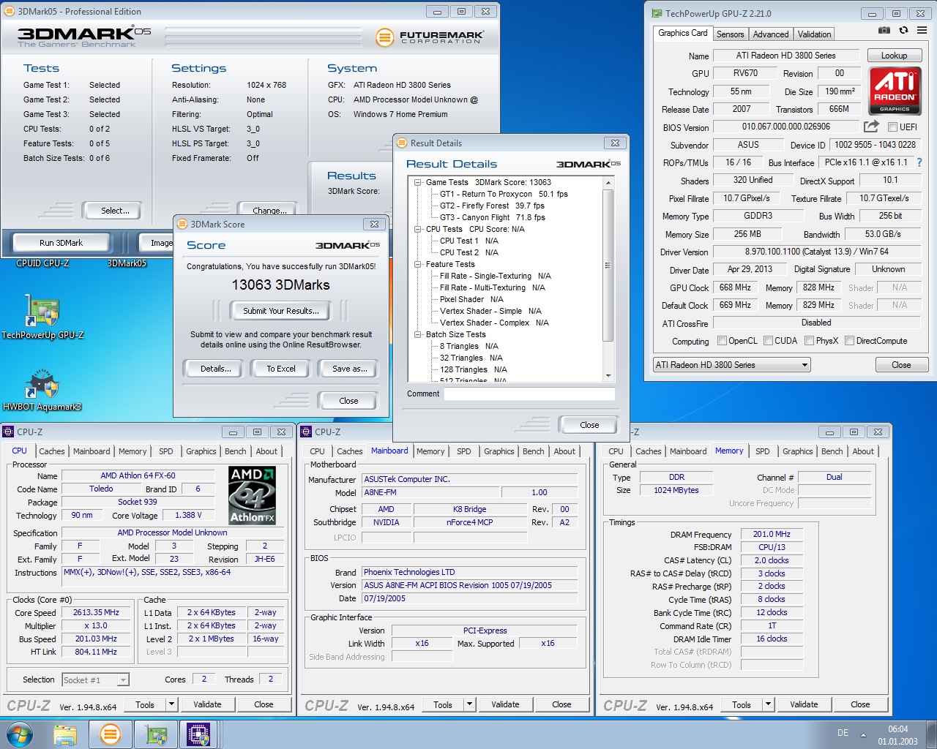Click Close in Result Details dialog
Viewport: 937px width, 749px height.
point(589,425)
